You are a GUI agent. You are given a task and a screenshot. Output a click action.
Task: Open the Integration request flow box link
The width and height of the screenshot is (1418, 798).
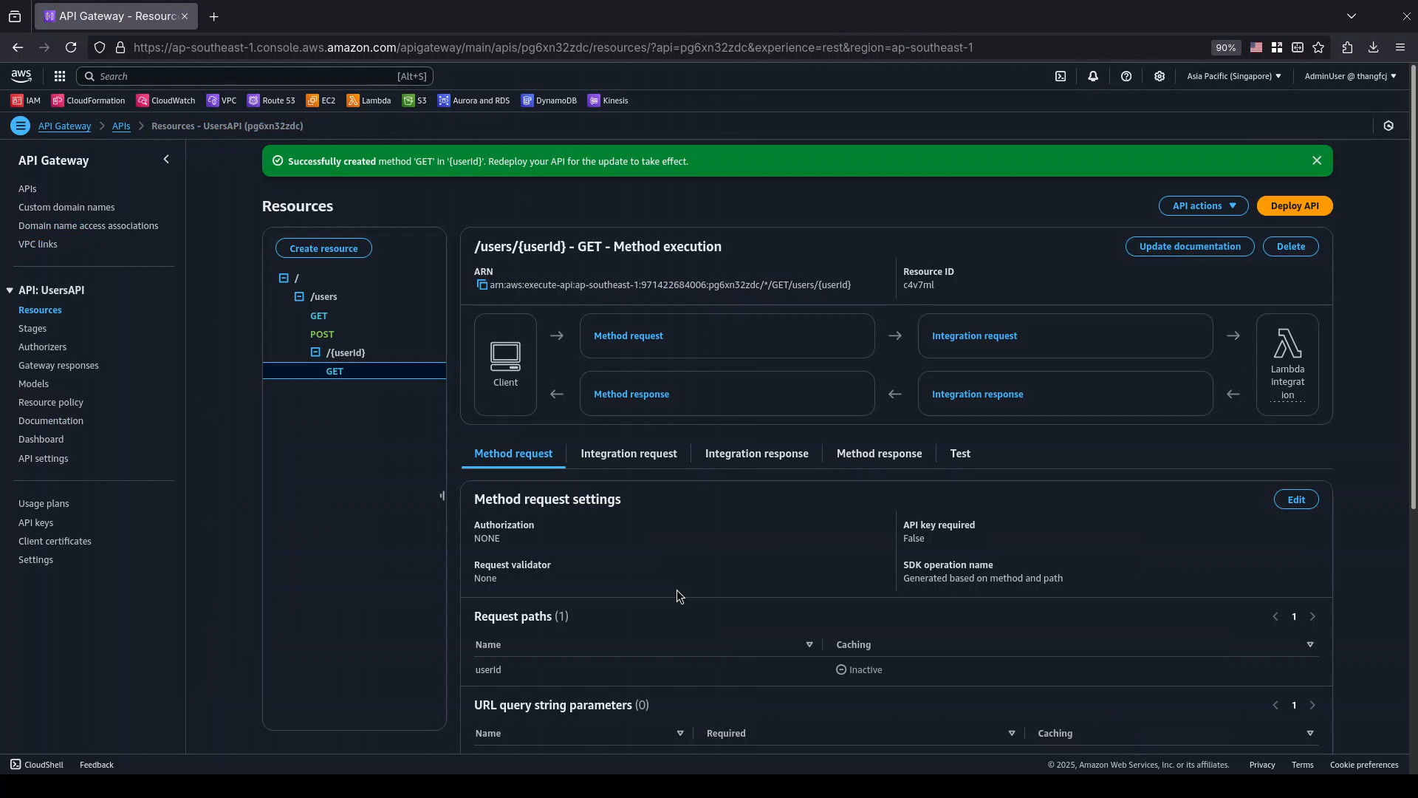(x=974, y=335)
